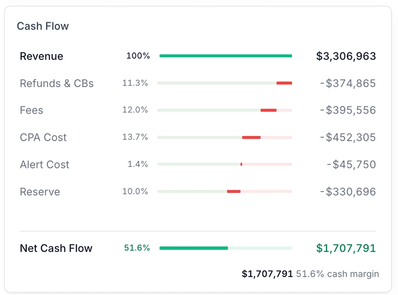Select the Net Cash Flow label

[x=56, y=248]
